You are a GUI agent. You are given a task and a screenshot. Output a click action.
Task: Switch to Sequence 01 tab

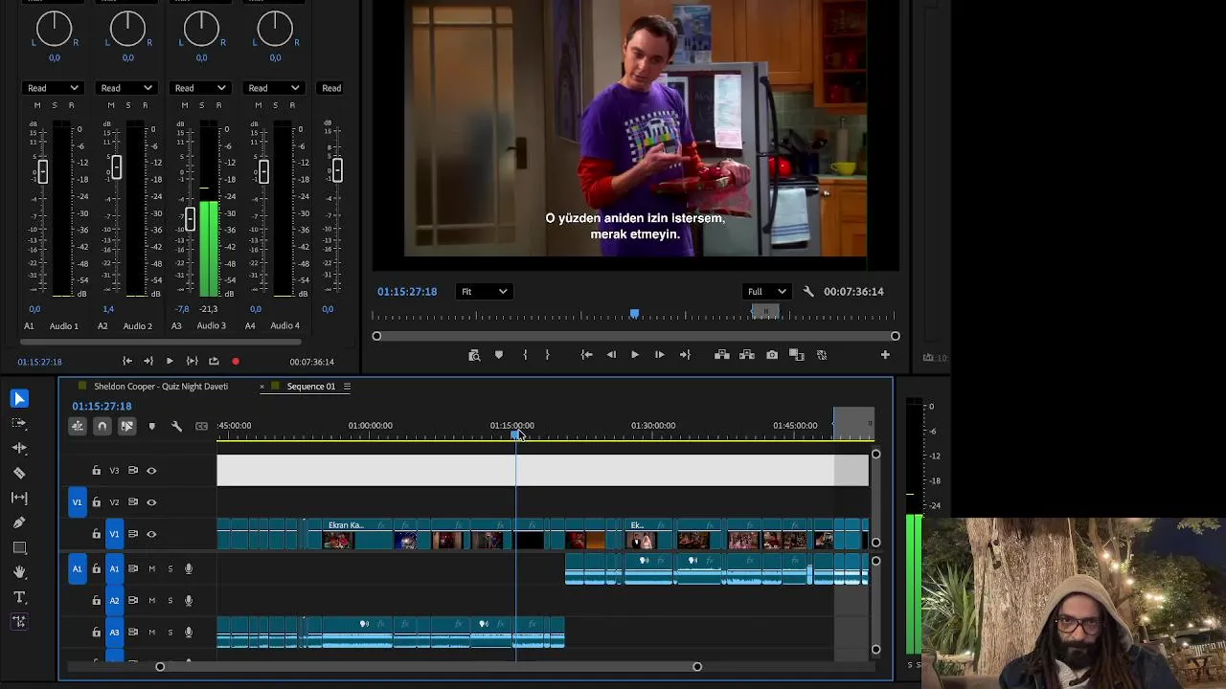tap(311, 387)
